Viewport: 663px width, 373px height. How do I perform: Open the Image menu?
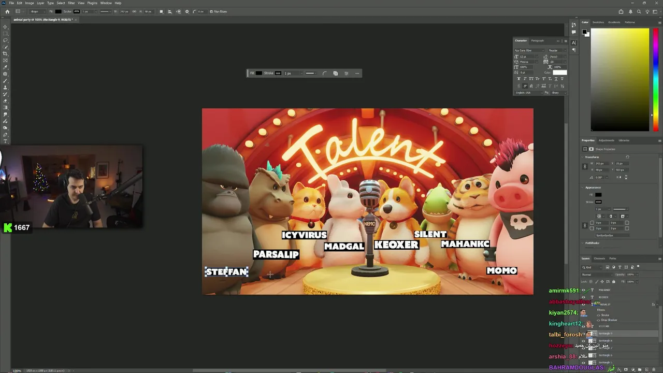[x=30, y=3]
